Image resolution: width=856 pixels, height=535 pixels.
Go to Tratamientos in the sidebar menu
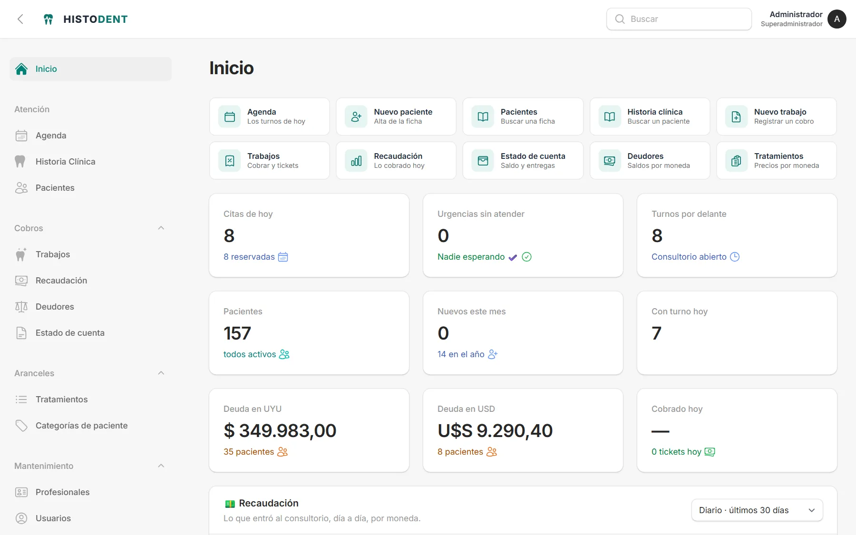coord(90,399)
